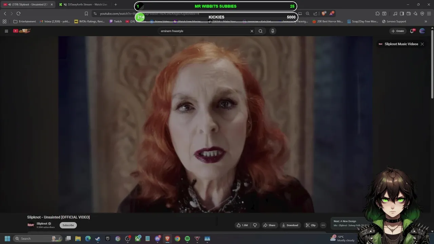Open the Brave playlist music note icon
Image resolution: width=434 pixels, height=244 pixels.
pyautogui.click(x=395, y=14)
